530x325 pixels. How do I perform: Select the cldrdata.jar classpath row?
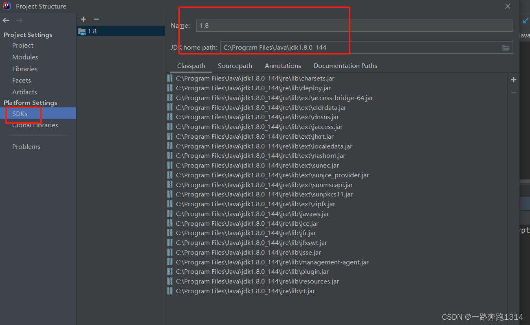click(x=336, y=107)
